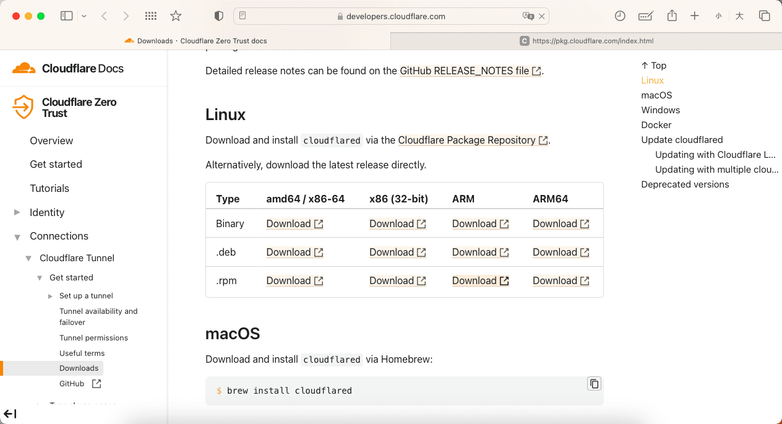Download the x86 (32-bit) .deb package
Image resolution: width=782 pixels, height=424 pixels.
[x=398, y=252]
